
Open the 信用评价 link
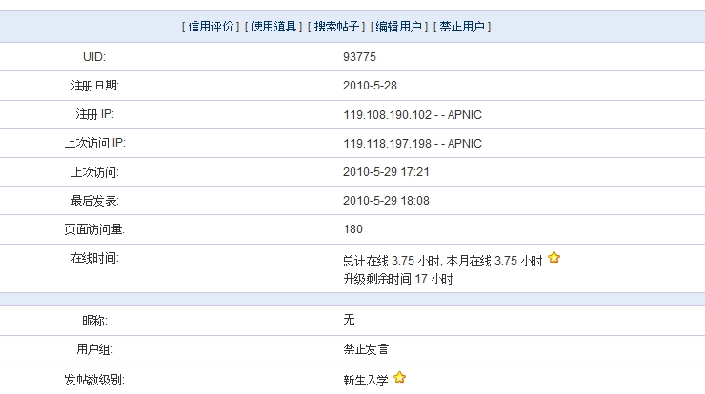click(x=211, y=27)
